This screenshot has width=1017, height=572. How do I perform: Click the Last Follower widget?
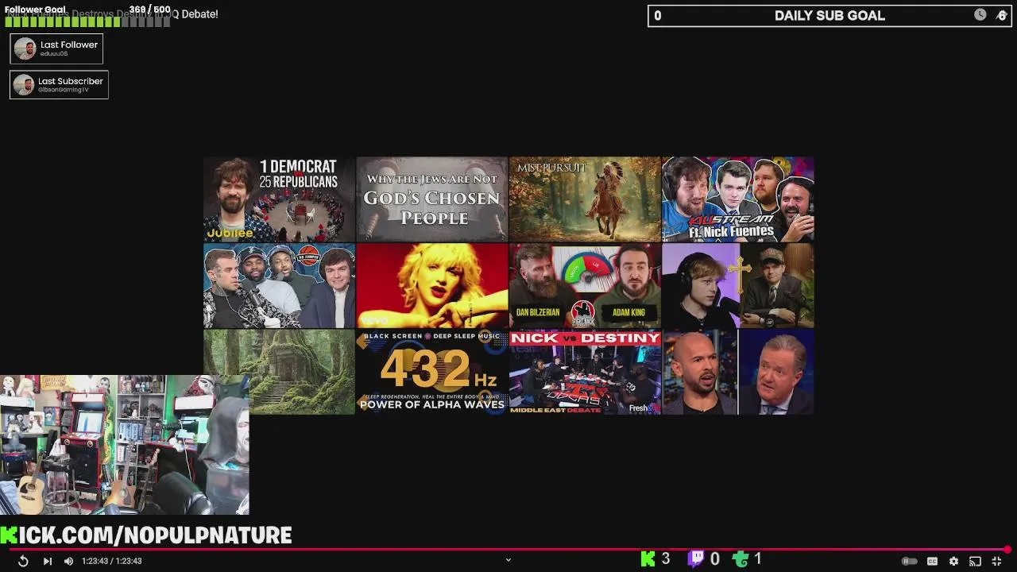[x=56, y=48]
